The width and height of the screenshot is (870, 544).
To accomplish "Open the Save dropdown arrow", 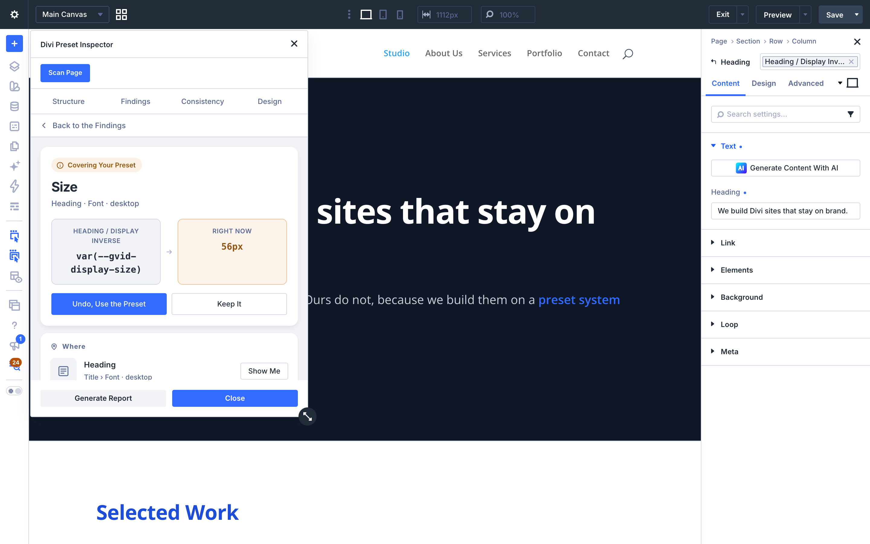I will click(857, 15).
